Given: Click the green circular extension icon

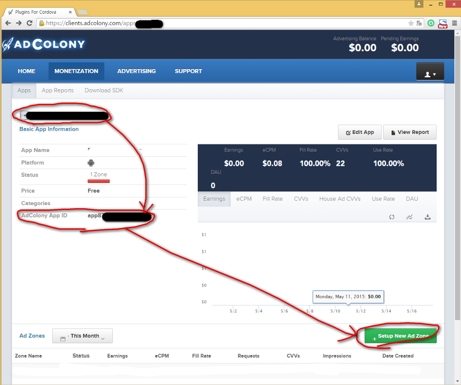Looking at the screenshot, I should pyautogui.click(x=431, y=23).
